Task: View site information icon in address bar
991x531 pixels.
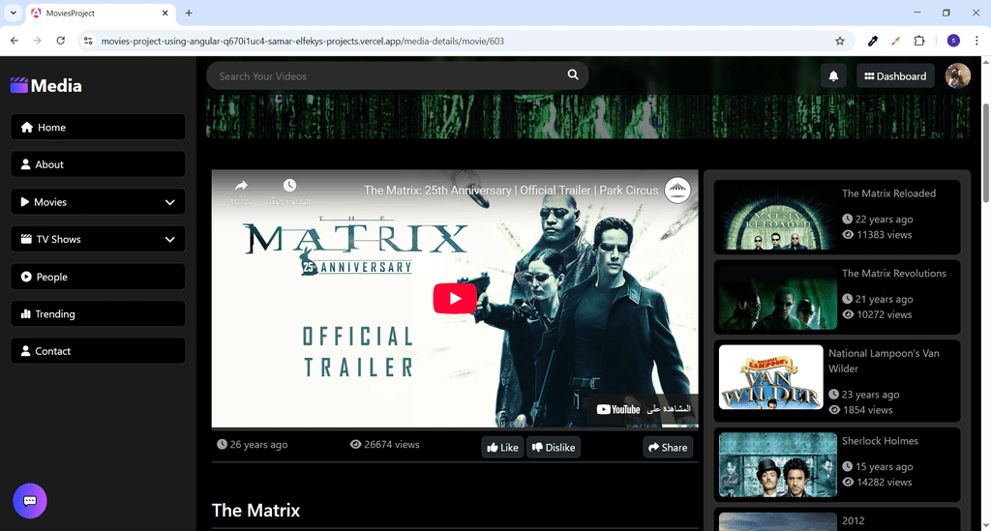Action: coord(88,41)
